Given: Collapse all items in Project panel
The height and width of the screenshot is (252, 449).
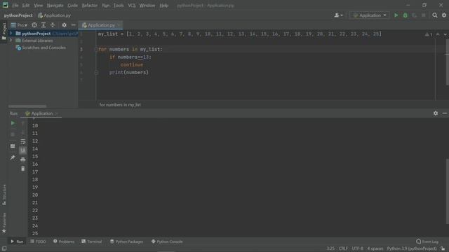Looking at the screenshot, I should [53, 25].
